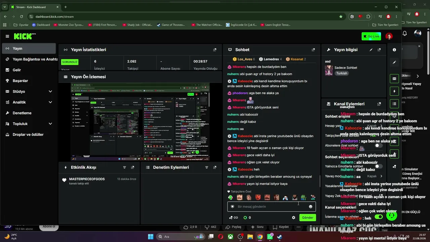Open Droplar ve ödüller page
This screenshot has width=430, height=242.
[x=29, y=134]
